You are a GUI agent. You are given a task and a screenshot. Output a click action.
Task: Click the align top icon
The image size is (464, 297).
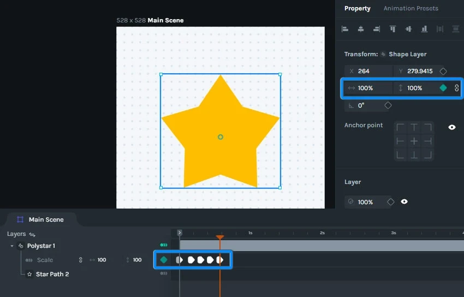[392, 29]
